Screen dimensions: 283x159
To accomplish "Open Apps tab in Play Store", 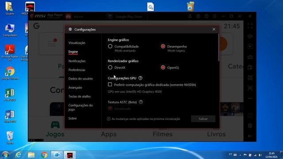I will (x=109, y=134).
